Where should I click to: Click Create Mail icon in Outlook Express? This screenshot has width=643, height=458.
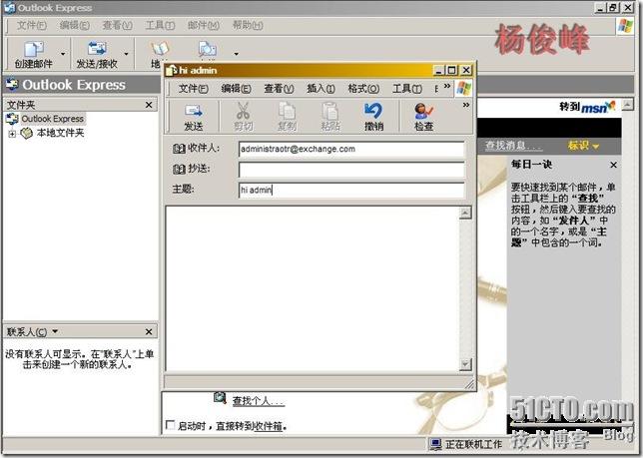pos(34,49)
